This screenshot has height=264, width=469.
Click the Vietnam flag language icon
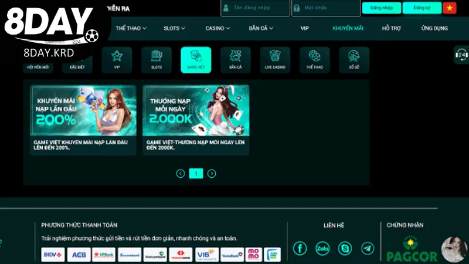pos(450,8)
